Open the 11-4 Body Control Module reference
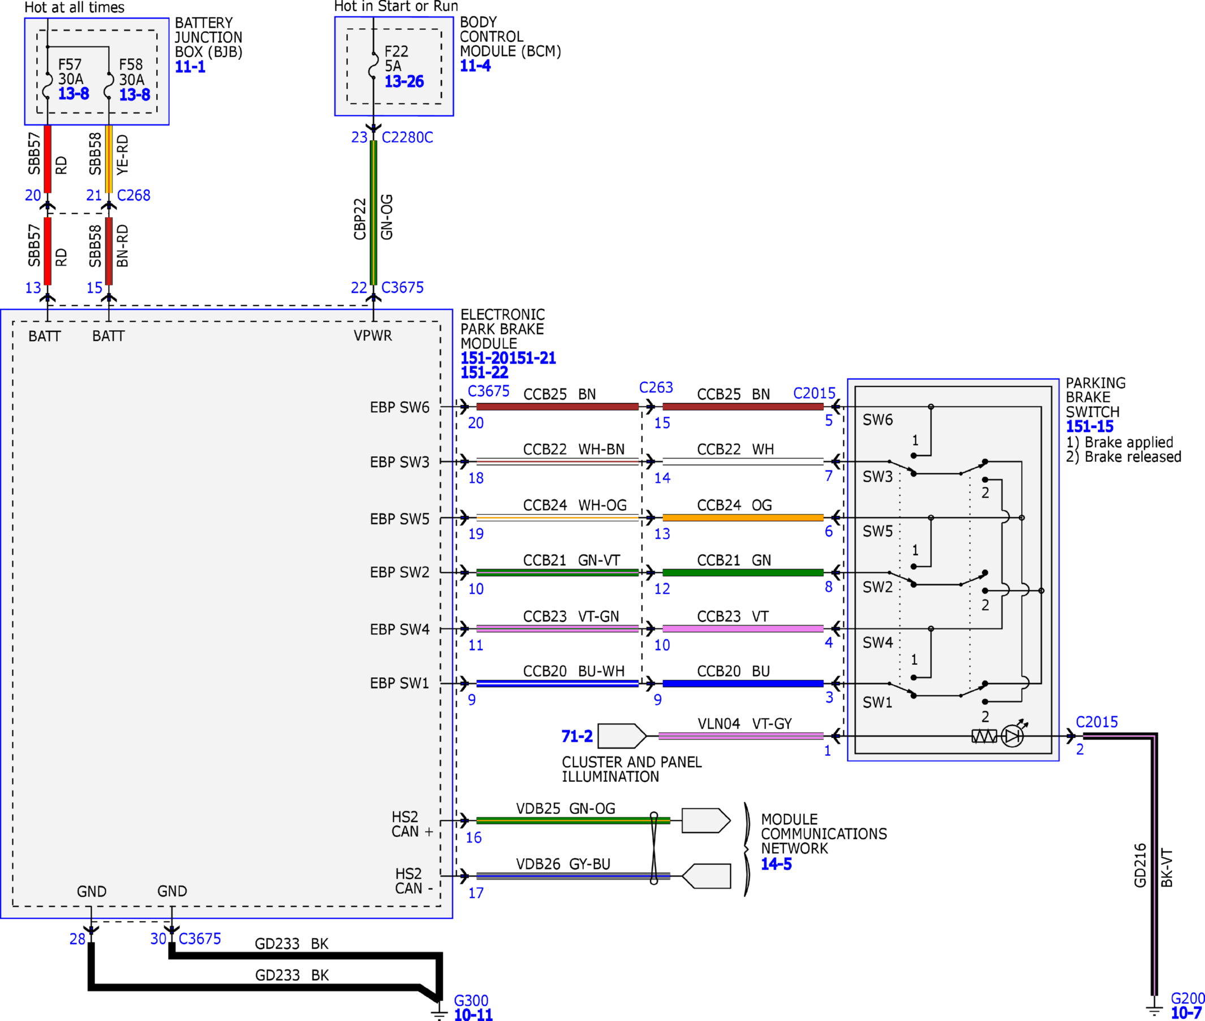1205x1021 pixels. 475,66
